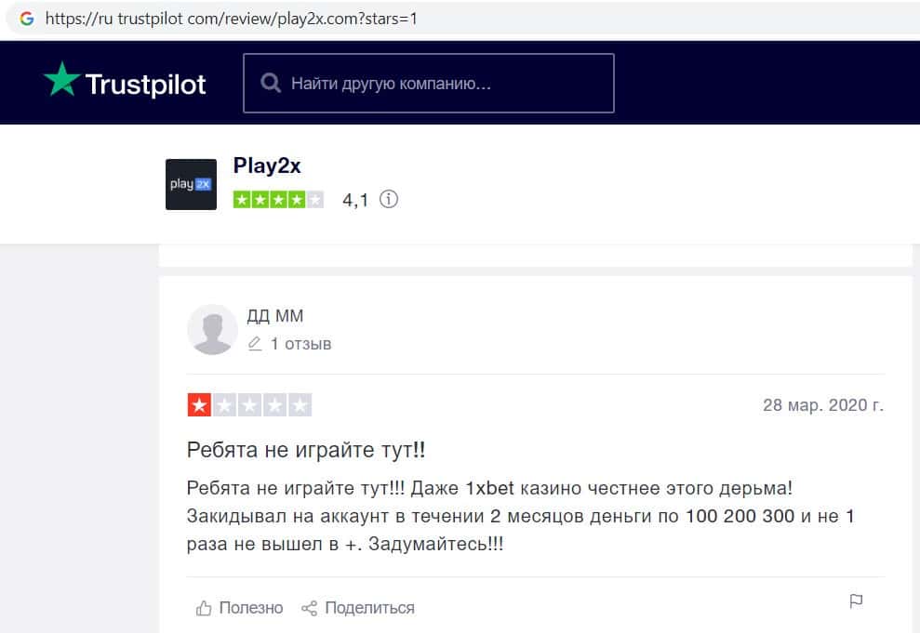Focus the Найти другую компанию search field
Screen dimensions: 920x633
(x=429, y=84)
